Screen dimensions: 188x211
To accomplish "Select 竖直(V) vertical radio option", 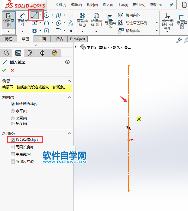I will 13,118.
